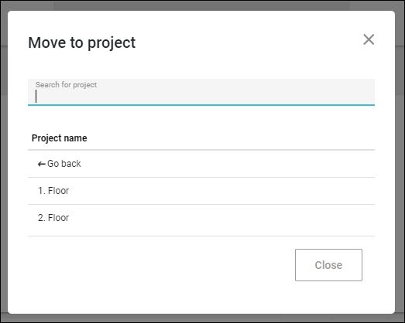The width and height of the screenshot is (405, 323).
Task: Click the dimmed backdrop outside the dialog
Action: [4, 155]
